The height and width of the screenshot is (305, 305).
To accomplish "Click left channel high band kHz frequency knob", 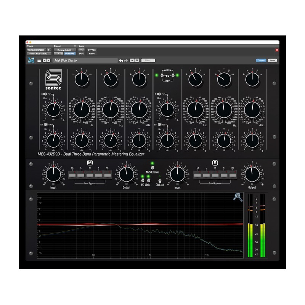I will click(x=139, y=110).
